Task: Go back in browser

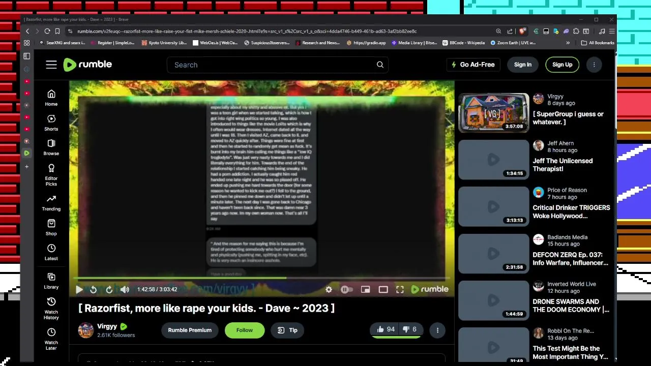Action: coord(27,31)
